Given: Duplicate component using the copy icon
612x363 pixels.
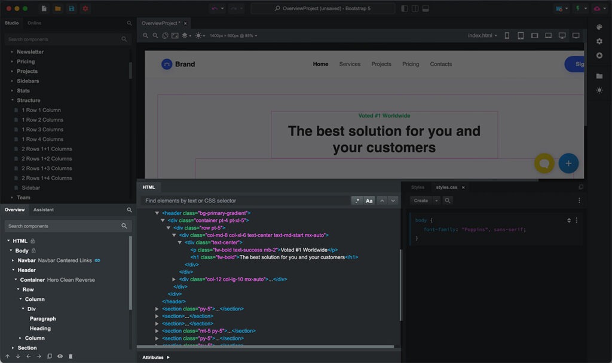Looking at the screenshot, I should (x=50, y=356).
